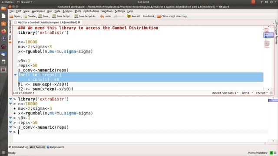Viewport: 278px width, 156px height.
Task: Click CD to script directory
Action: click(172, 16)
